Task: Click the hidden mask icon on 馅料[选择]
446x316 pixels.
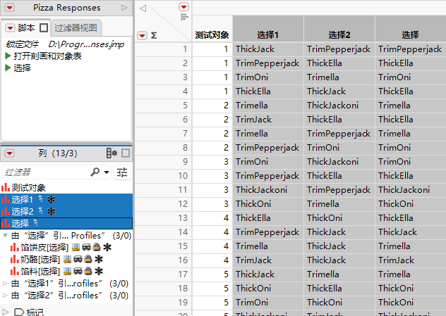Action: coord(78,271)
